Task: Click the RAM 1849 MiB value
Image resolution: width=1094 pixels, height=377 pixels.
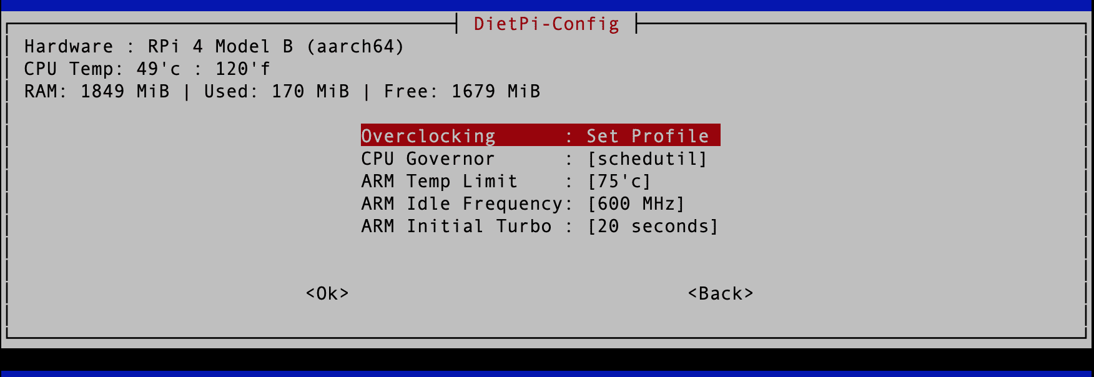Action: tap(97, 91)
